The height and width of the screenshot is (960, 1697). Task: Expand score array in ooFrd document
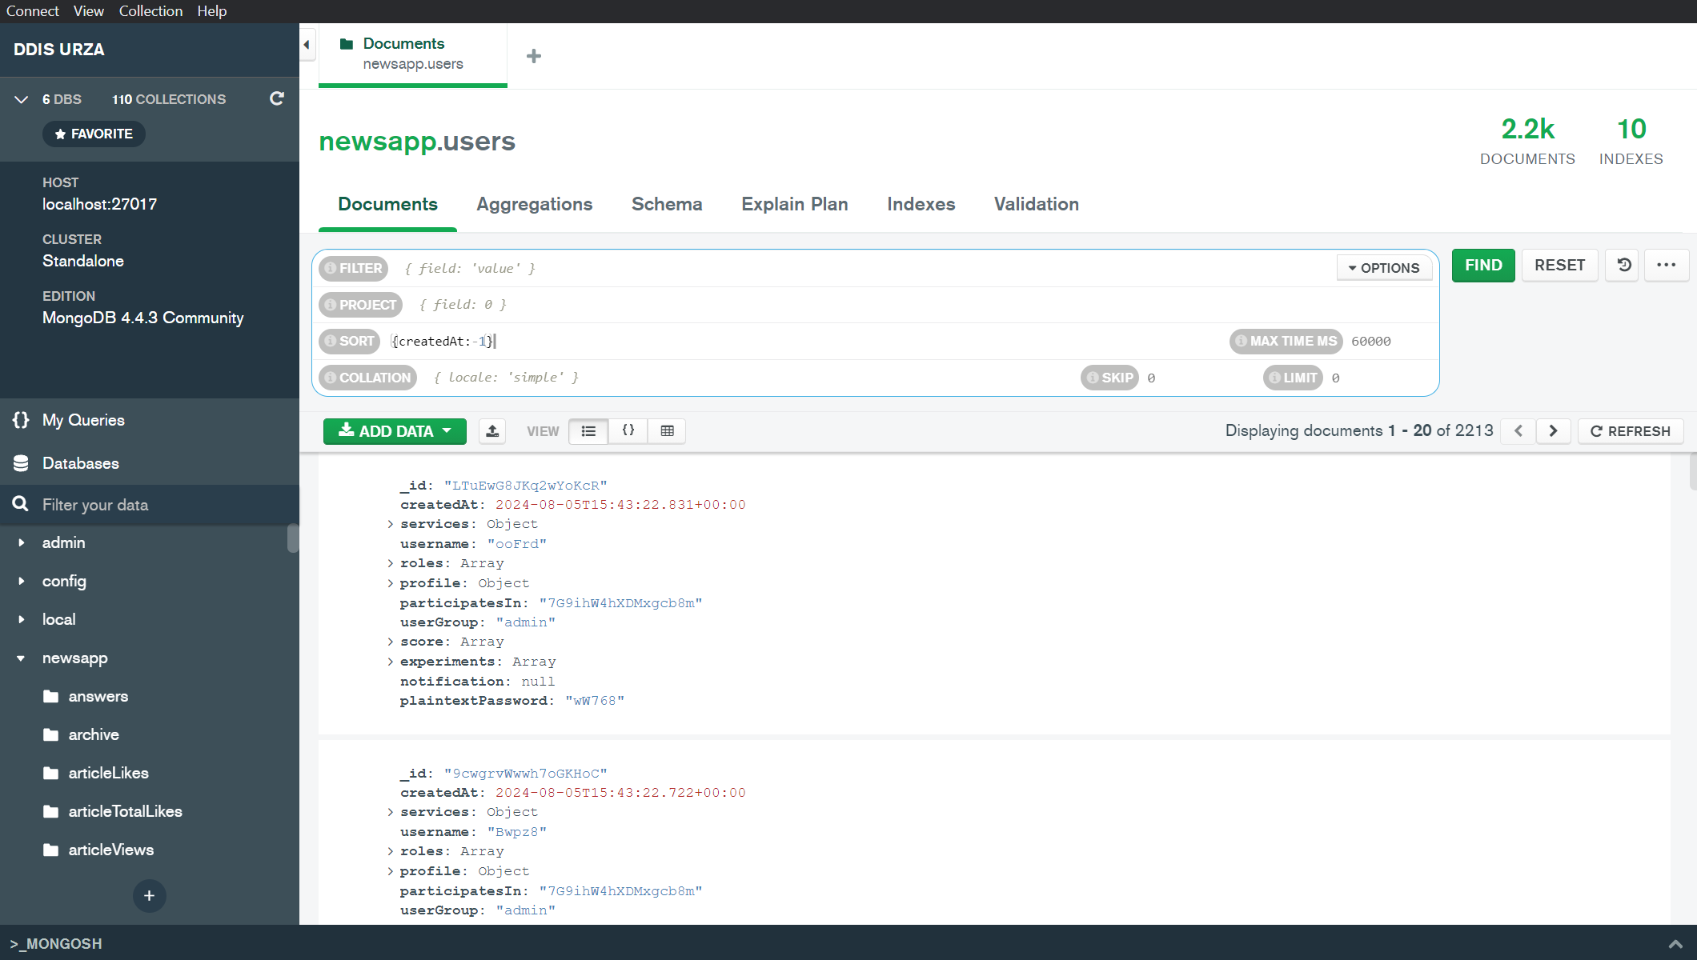coord(390,642)
